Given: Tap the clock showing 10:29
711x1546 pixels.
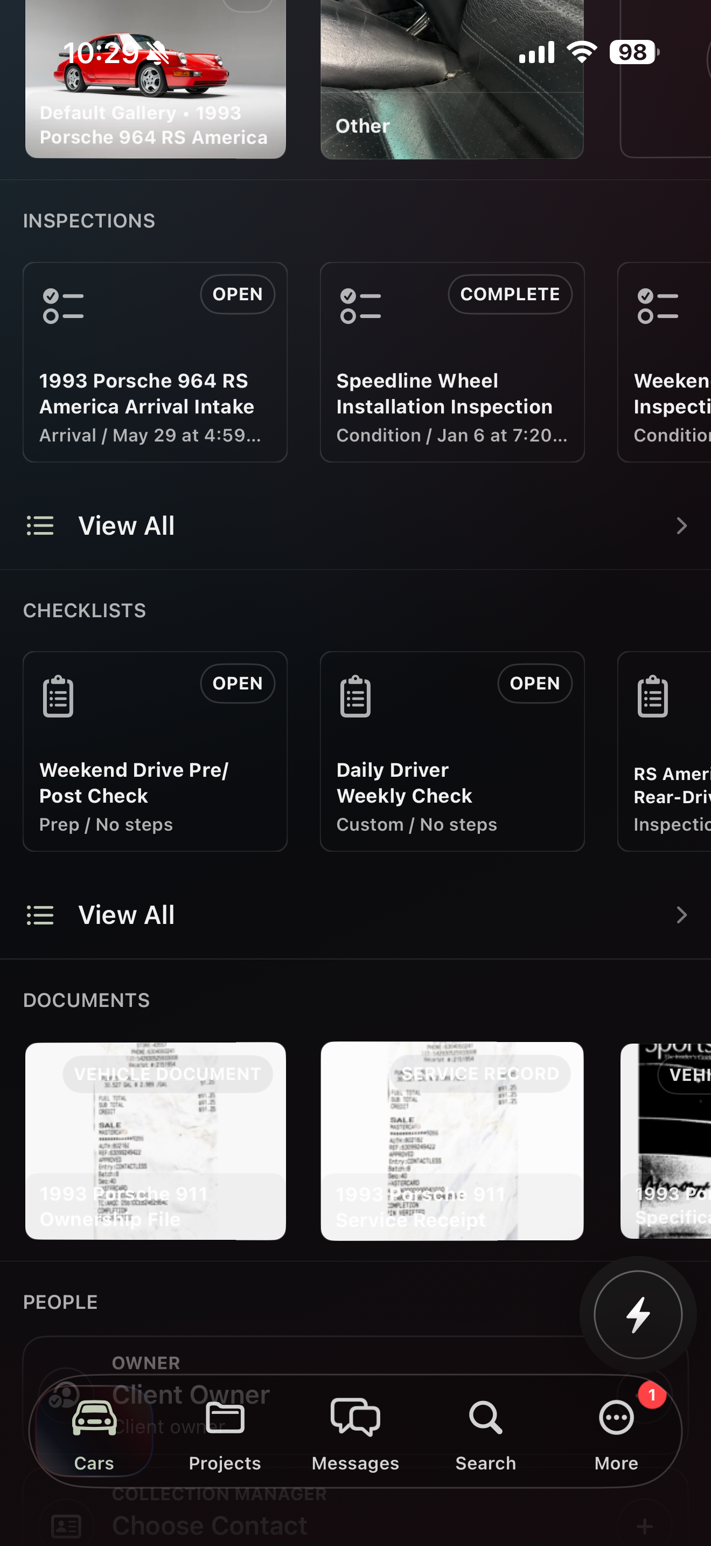Looking at the screenshot, I should click(101, 53).
